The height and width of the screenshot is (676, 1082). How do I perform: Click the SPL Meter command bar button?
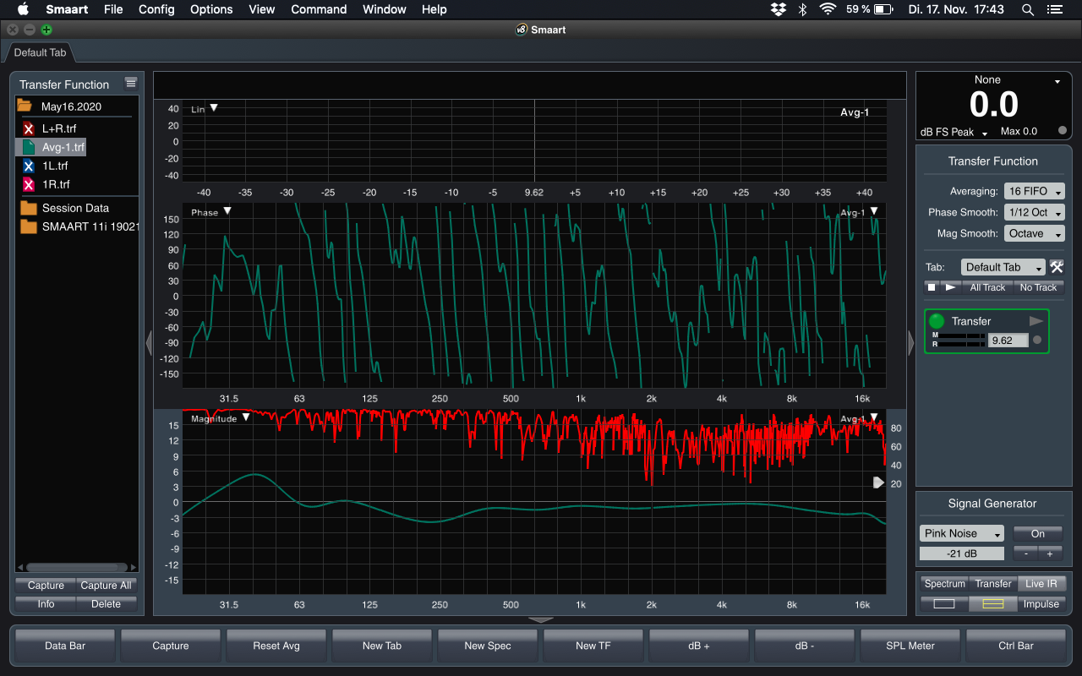coord(910,646)
